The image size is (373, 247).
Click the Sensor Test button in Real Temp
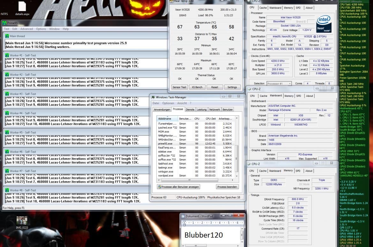tap(179, 87)
